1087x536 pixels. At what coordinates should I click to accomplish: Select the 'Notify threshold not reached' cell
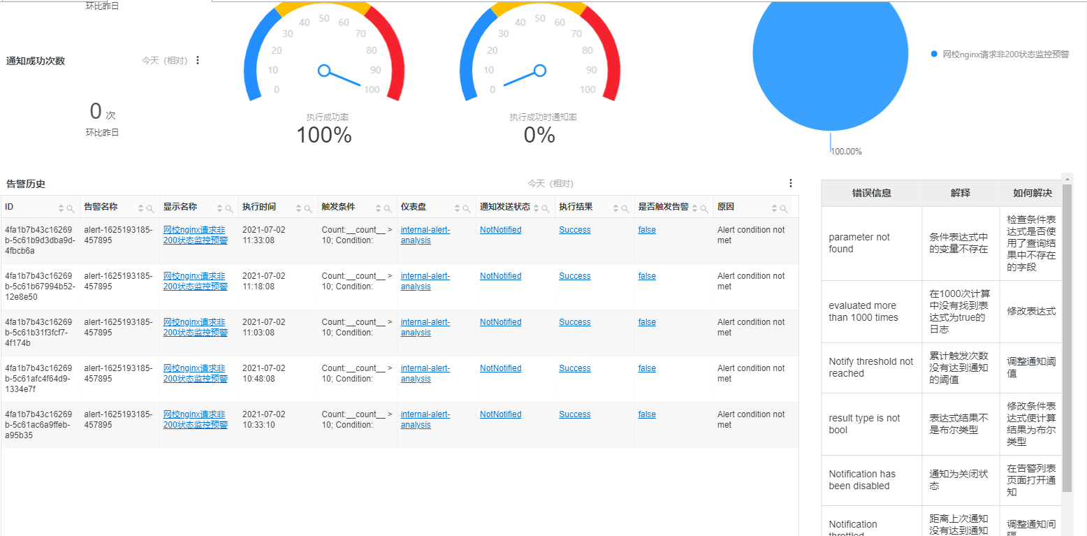coord(871,368)
